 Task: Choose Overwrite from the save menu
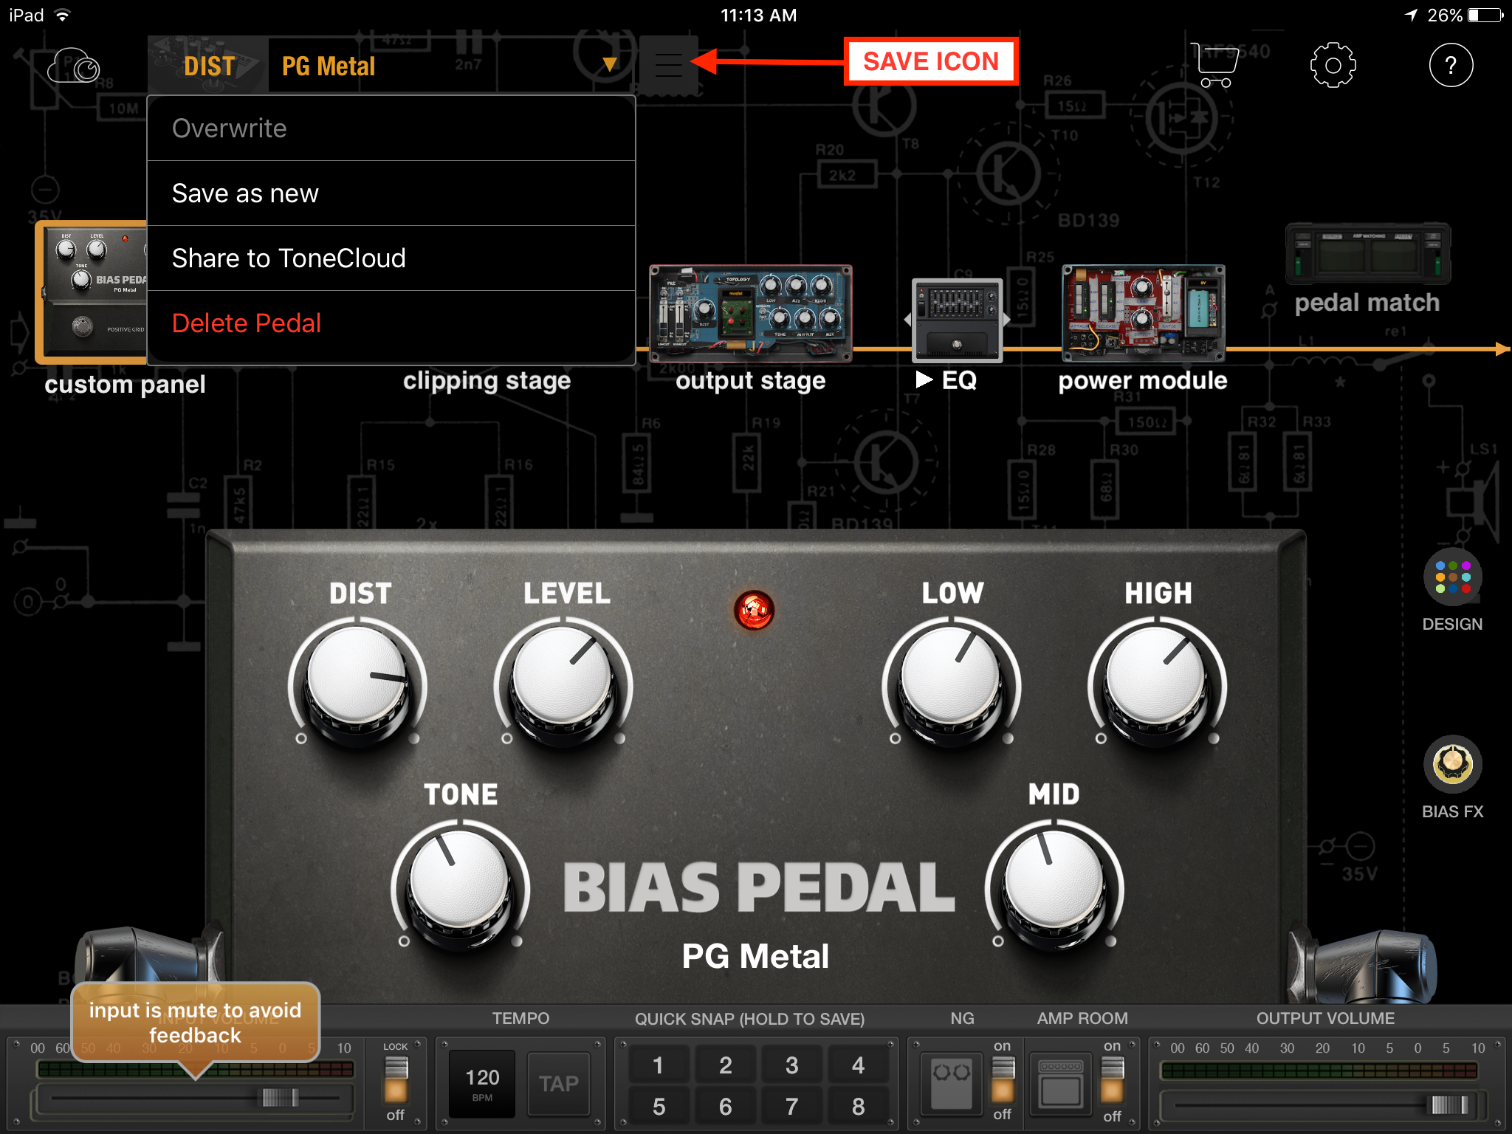pyautogui.click(x=391, y=128)
